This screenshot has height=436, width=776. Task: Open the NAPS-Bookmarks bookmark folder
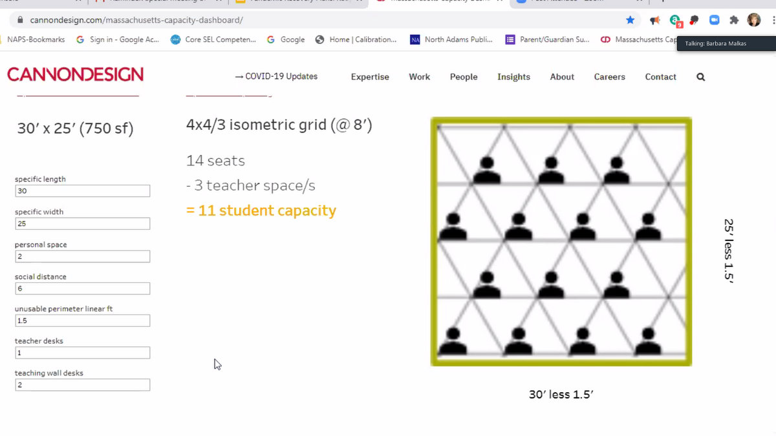pyautogui.click(x=36, y=39)
